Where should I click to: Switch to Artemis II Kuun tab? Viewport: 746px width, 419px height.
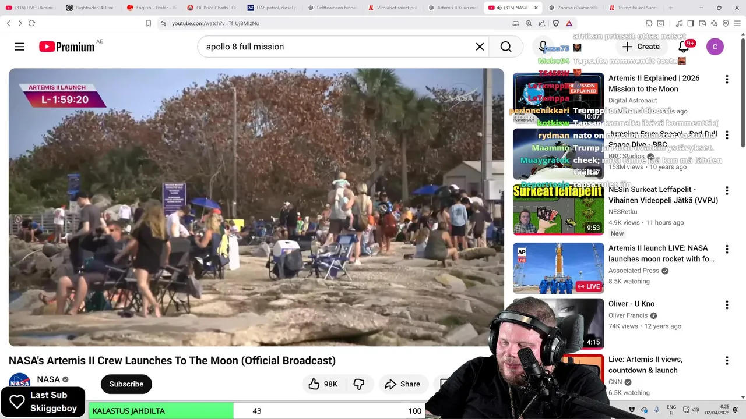pos(453,8)
